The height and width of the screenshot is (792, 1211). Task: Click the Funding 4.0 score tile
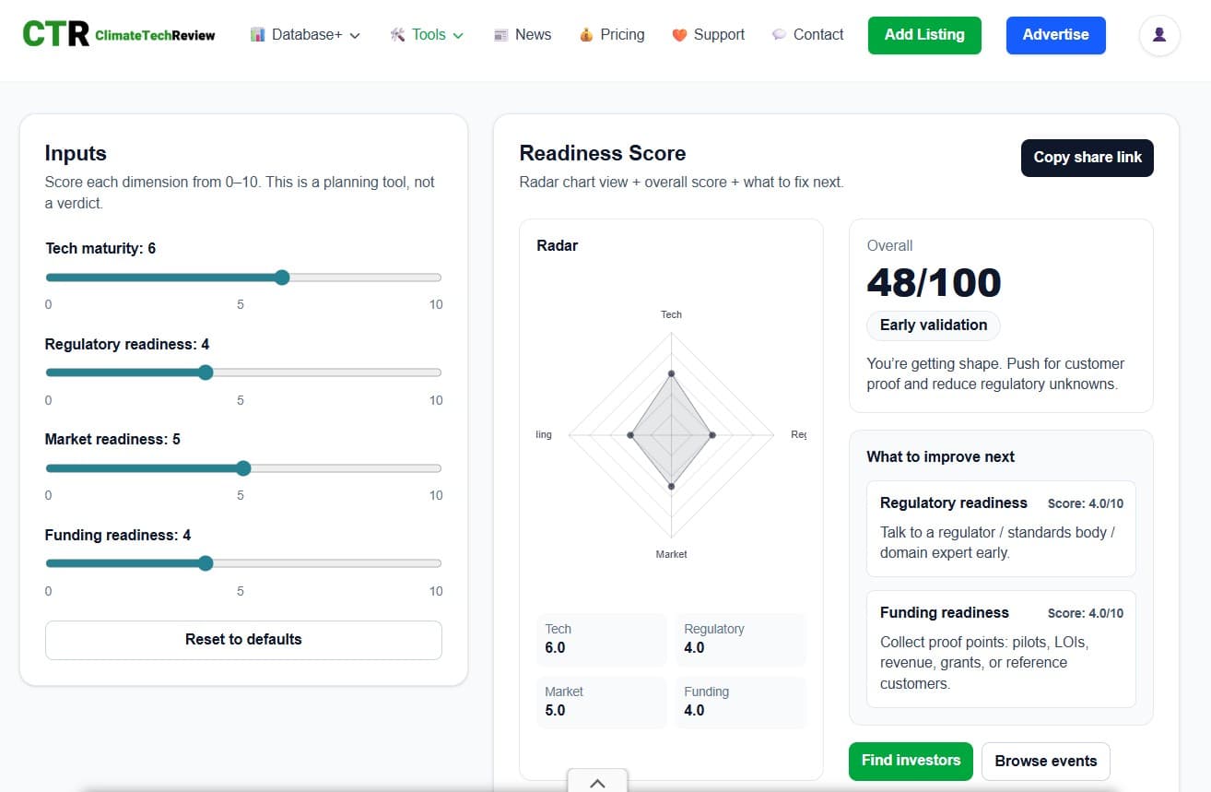[741, 702]
